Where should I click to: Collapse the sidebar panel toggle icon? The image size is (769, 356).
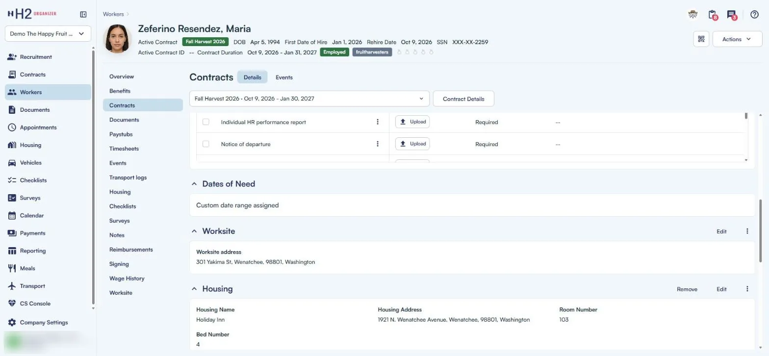[x=83, y=15]
